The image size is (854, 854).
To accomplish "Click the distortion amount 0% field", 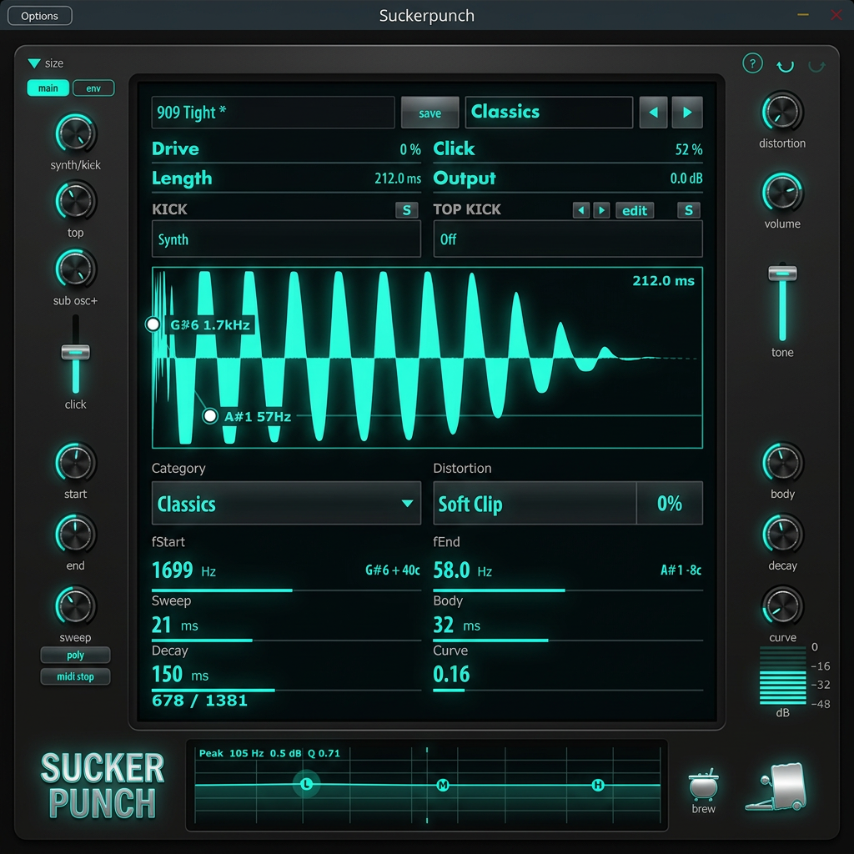I will tap(670, 503).
